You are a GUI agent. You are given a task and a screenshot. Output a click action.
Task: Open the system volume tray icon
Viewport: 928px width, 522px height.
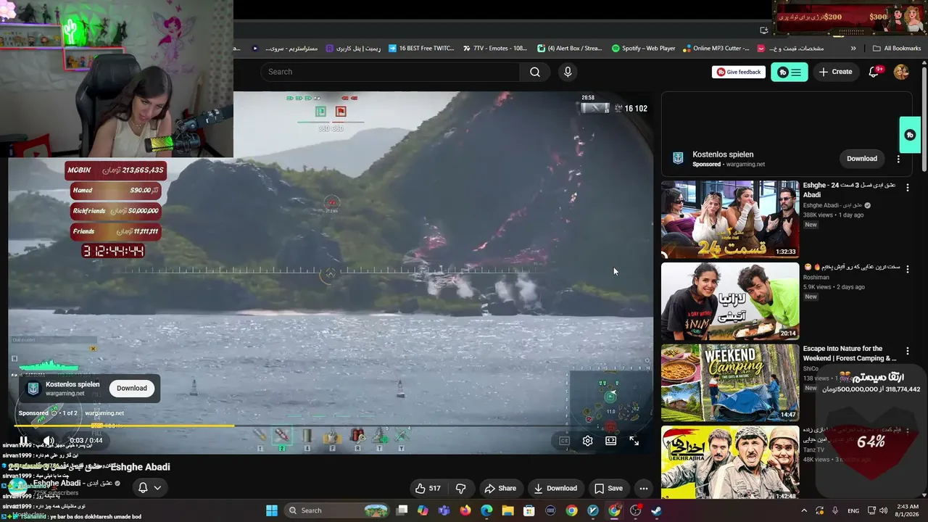pos(884,510)
